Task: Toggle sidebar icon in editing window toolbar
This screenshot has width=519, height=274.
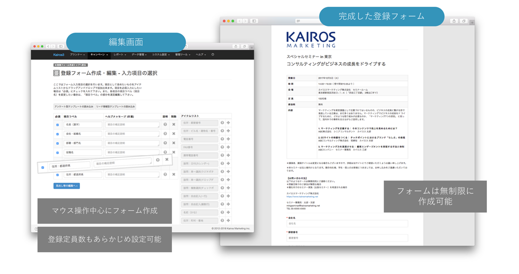Action: [x=61, y=46]
